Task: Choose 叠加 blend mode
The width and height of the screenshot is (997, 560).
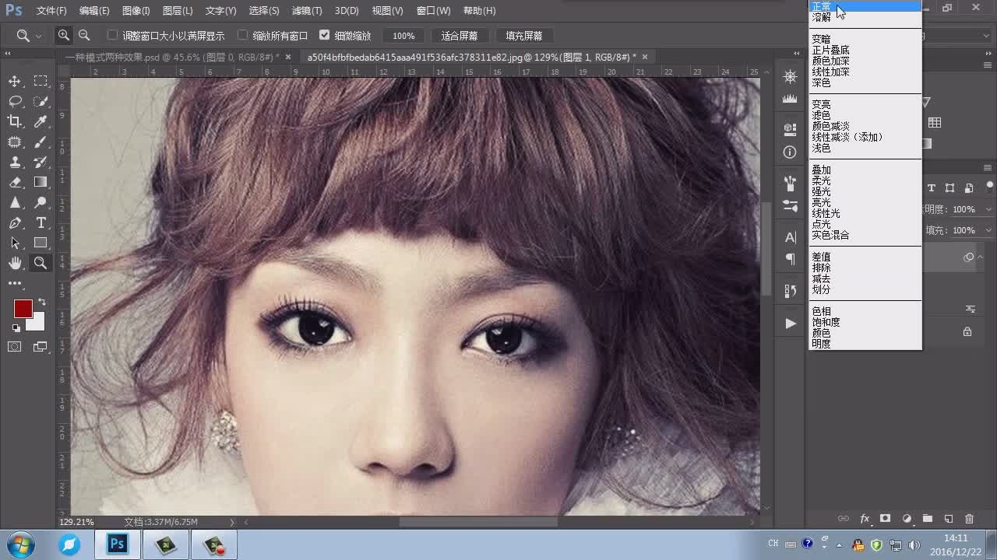Action: [822, 170]
